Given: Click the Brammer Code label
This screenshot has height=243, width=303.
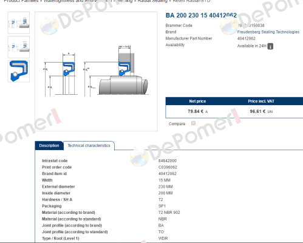Looking at the screenshot, I should (x=179, y=26).
